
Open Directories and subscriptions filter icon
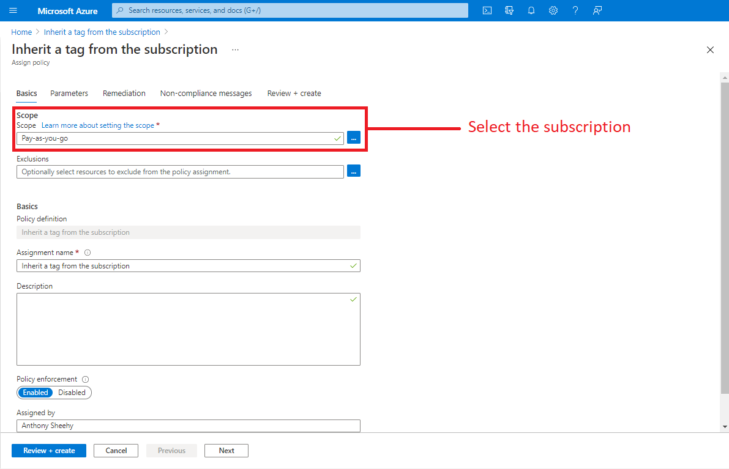click(x=509, y=10)
